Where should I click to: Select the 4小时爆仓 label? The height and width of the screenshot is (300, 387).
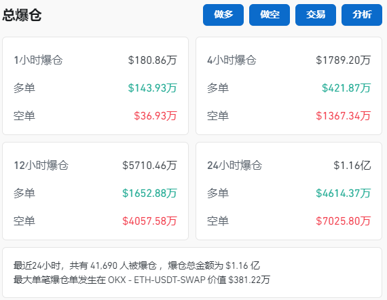coord(232,60)
